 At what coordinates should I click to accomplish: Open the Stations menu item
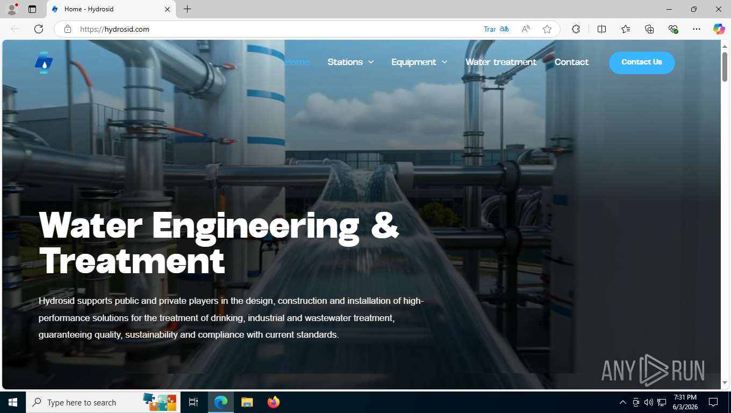345,62
